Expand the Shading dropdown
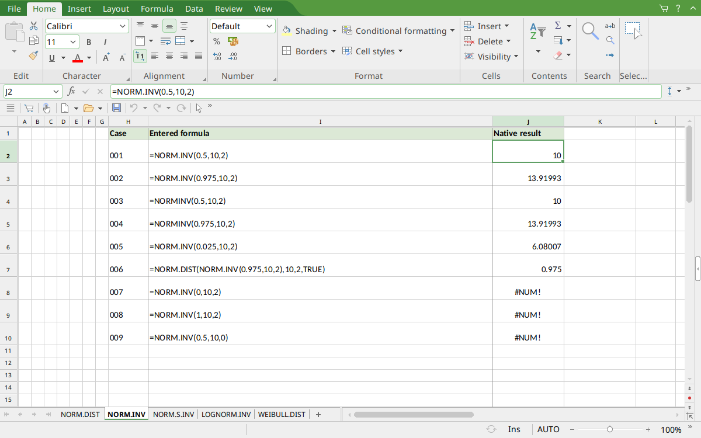Image resolution: width=701 pixels, height=438 pixels. pos(334,31)
